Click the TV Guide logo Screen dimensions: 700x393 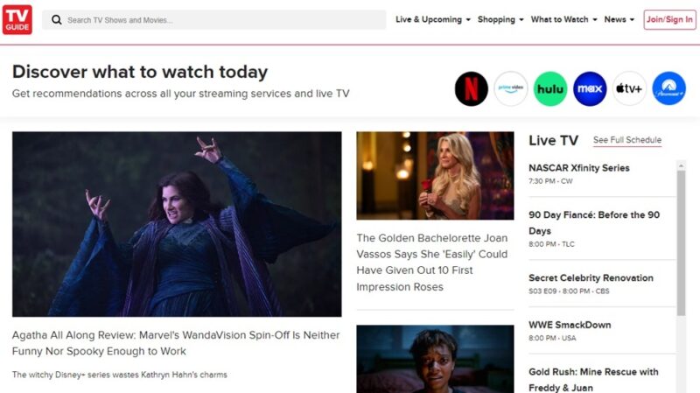coord(17,19)
